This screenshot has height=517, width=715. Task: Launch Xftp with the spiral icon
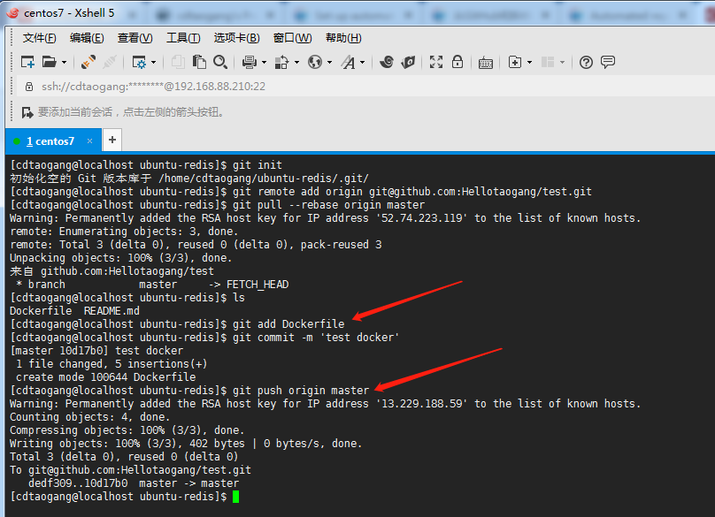pyautogui.click(x=387, y=62)
